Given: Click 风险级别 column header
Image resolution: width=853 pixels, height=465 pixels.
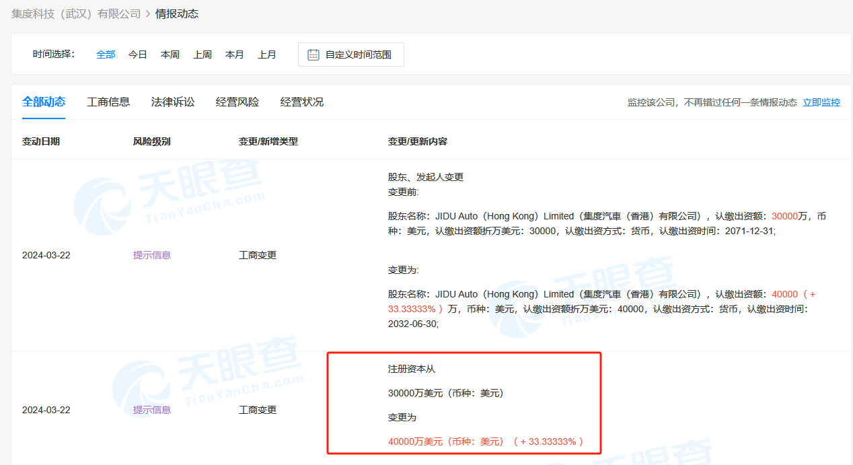Looking at the screenshot, I should point(152,141).
